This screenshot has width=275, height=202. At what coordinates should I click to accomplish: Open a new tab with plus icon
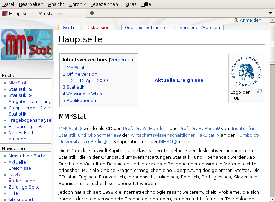coord(92,13)
